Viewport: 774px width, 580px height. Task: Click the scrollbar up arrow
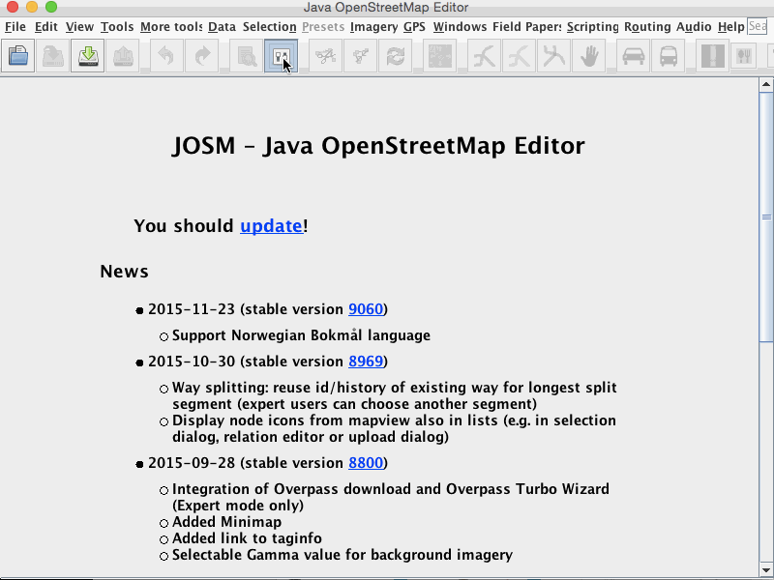coord(766,84)
